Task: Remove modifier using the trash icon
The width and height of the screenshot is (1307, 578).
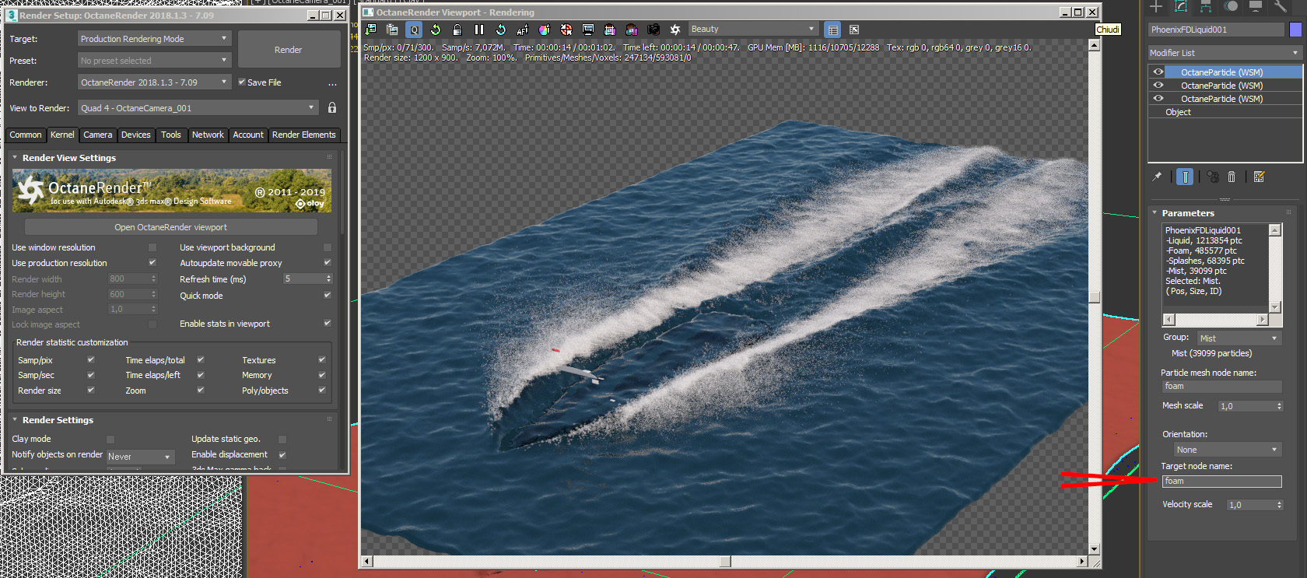Action: pos(1232,177)
